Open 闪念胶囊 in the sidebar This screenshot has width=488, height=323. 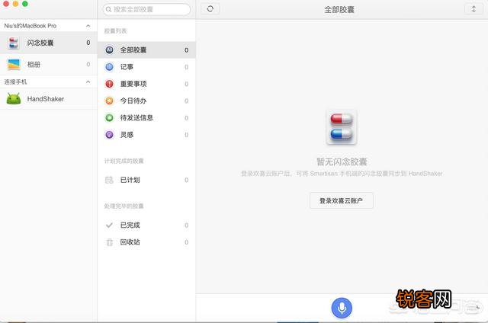pyautogui.click(x=48, y=43)
